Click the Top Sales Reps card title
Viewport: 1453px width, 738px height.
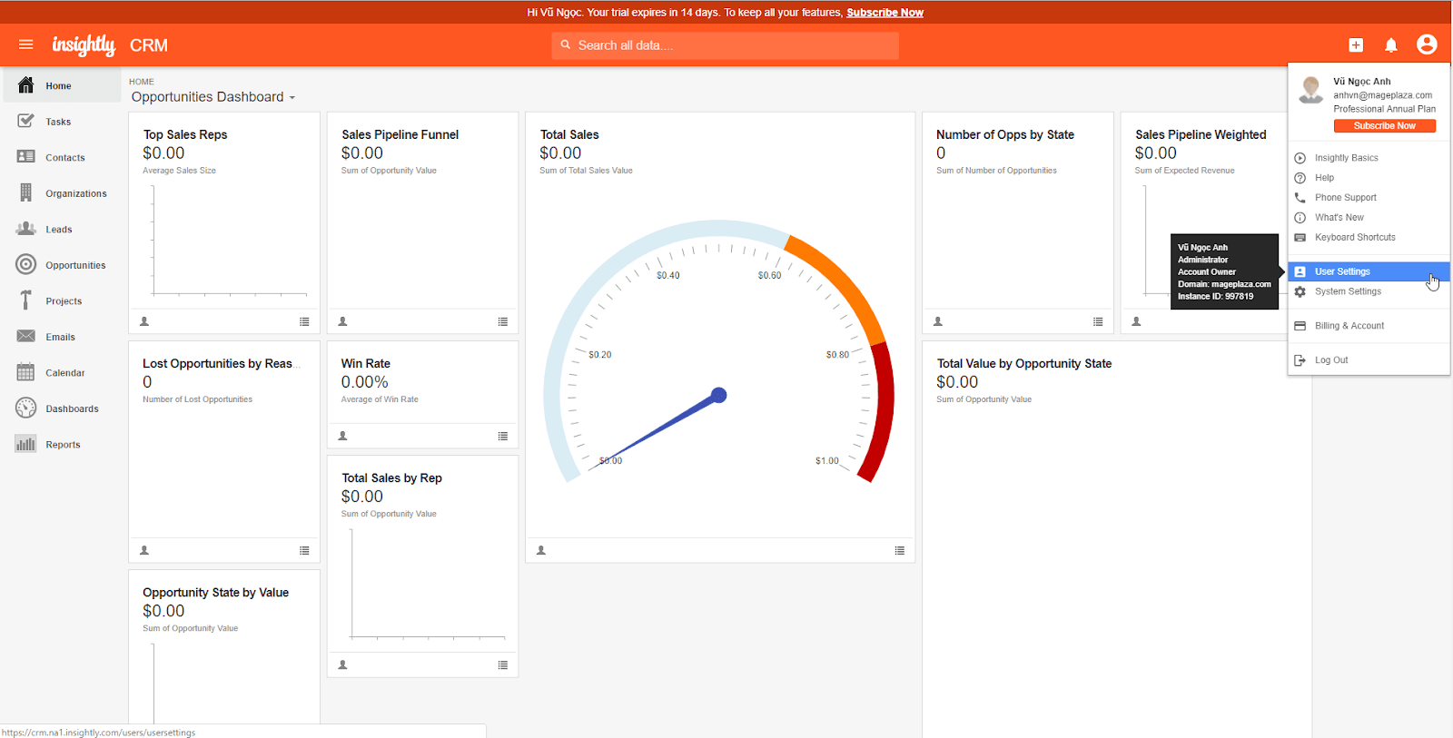coord(185,134)
